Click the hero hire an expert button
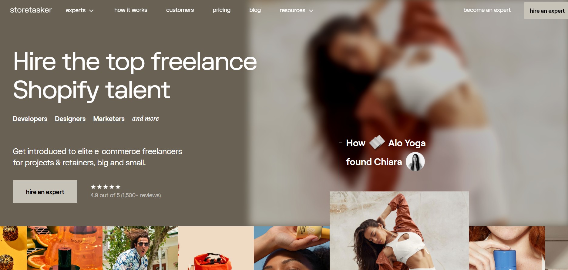This screenshot has height=270, width=568. 45,191
